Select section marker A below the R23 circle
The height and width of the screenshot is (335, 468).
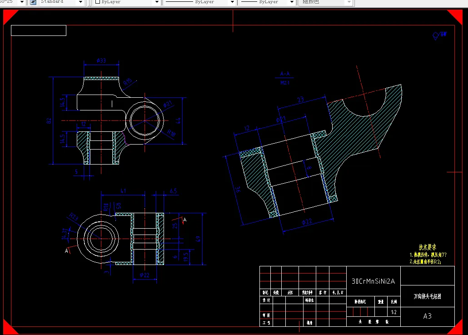click(66, 251)
